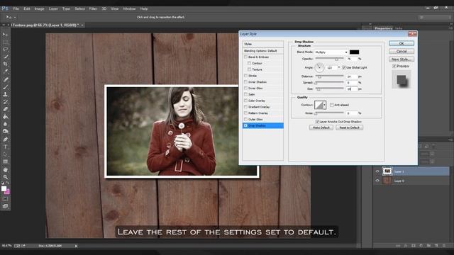Select the Hand tool

point(5,169)
